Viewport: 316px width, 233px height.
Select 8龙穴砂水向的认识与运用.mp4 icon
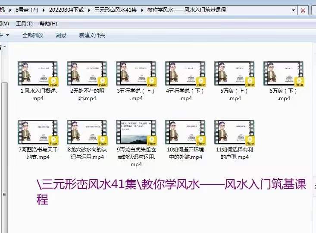87,133
